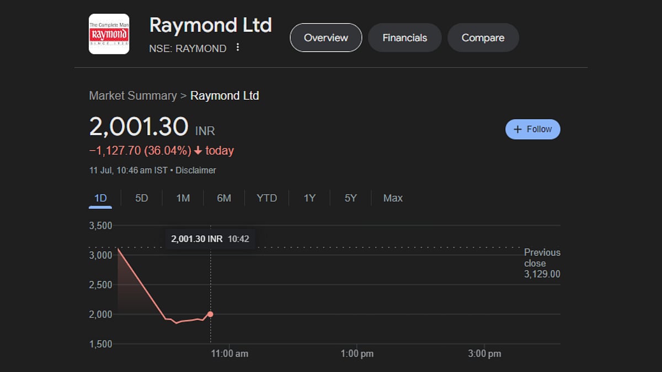
Task: Click the Follow button
Action: pos(532,129)
